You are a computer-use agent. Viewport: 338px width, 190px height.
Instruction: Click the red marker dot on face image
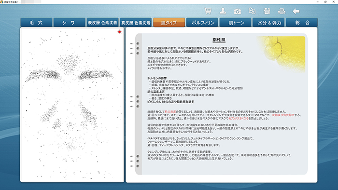click(119, 32)
